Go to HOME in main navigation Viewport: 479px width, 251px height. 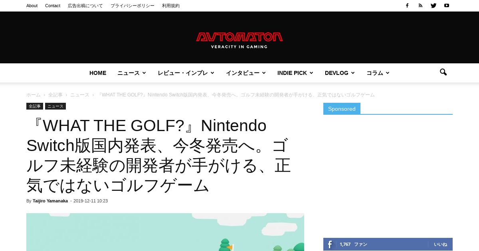tap(98, 73)
